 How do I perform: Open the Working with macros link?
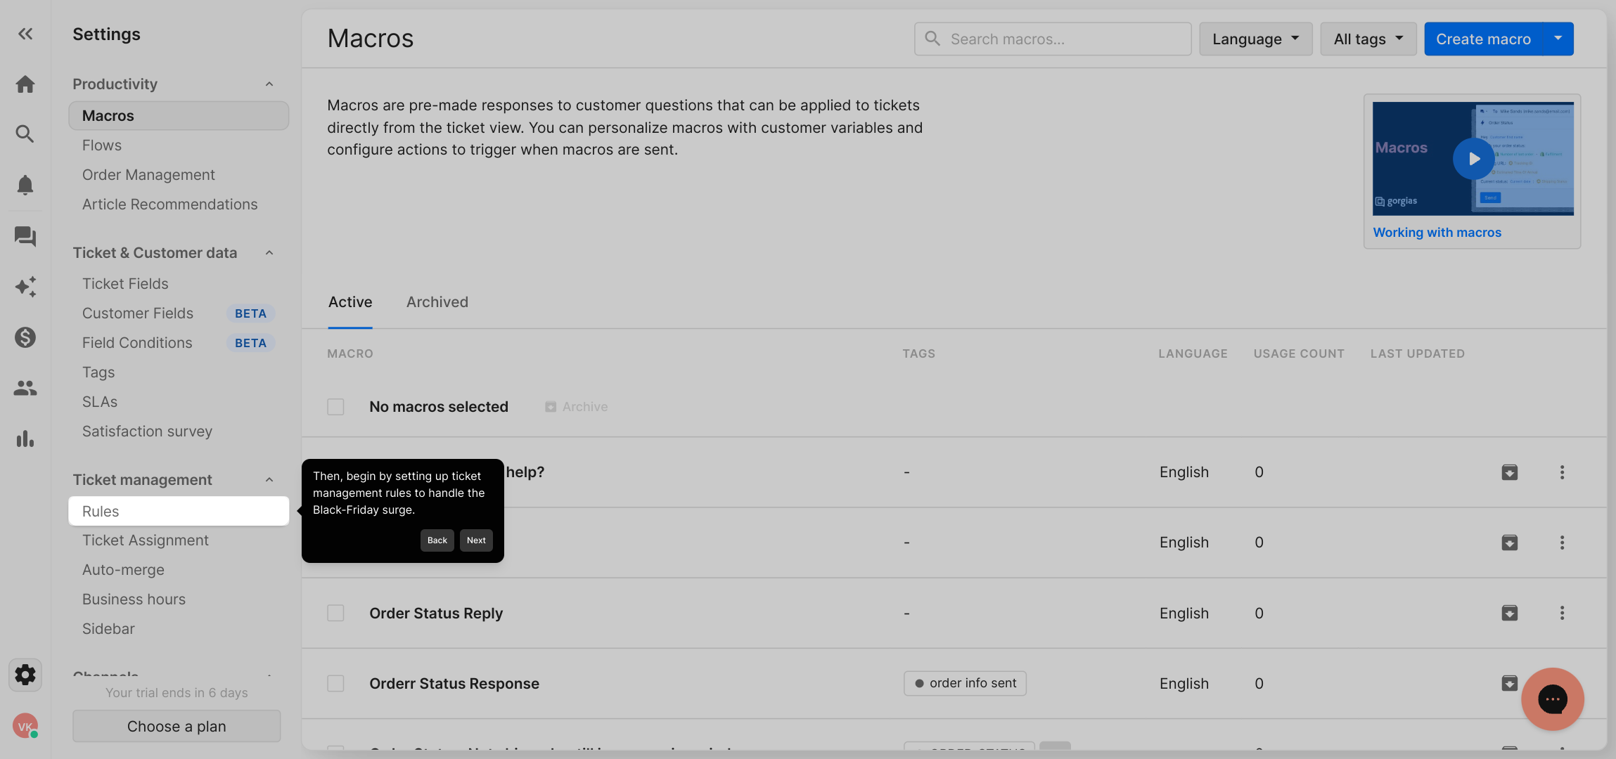click(1437, 233)
